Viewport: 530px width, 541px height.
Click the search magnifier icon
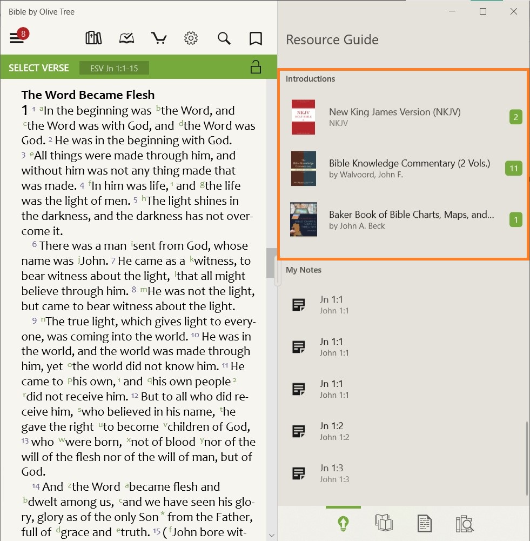224,38
